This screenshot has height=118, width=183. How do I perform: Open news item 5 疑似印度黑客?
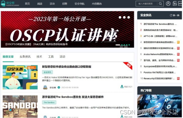[x=159, y=48]
